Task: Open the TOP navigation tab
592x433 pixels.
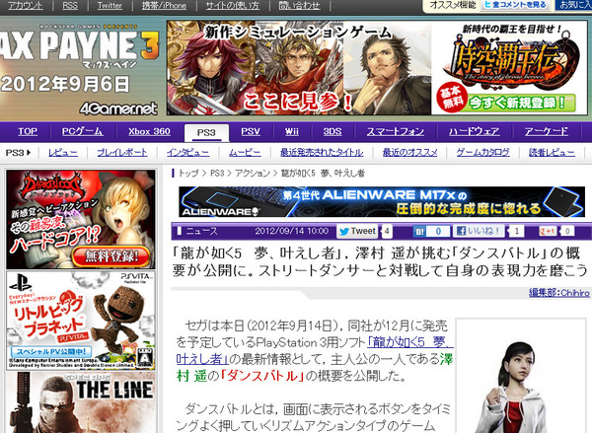Action: pos(28,132)
